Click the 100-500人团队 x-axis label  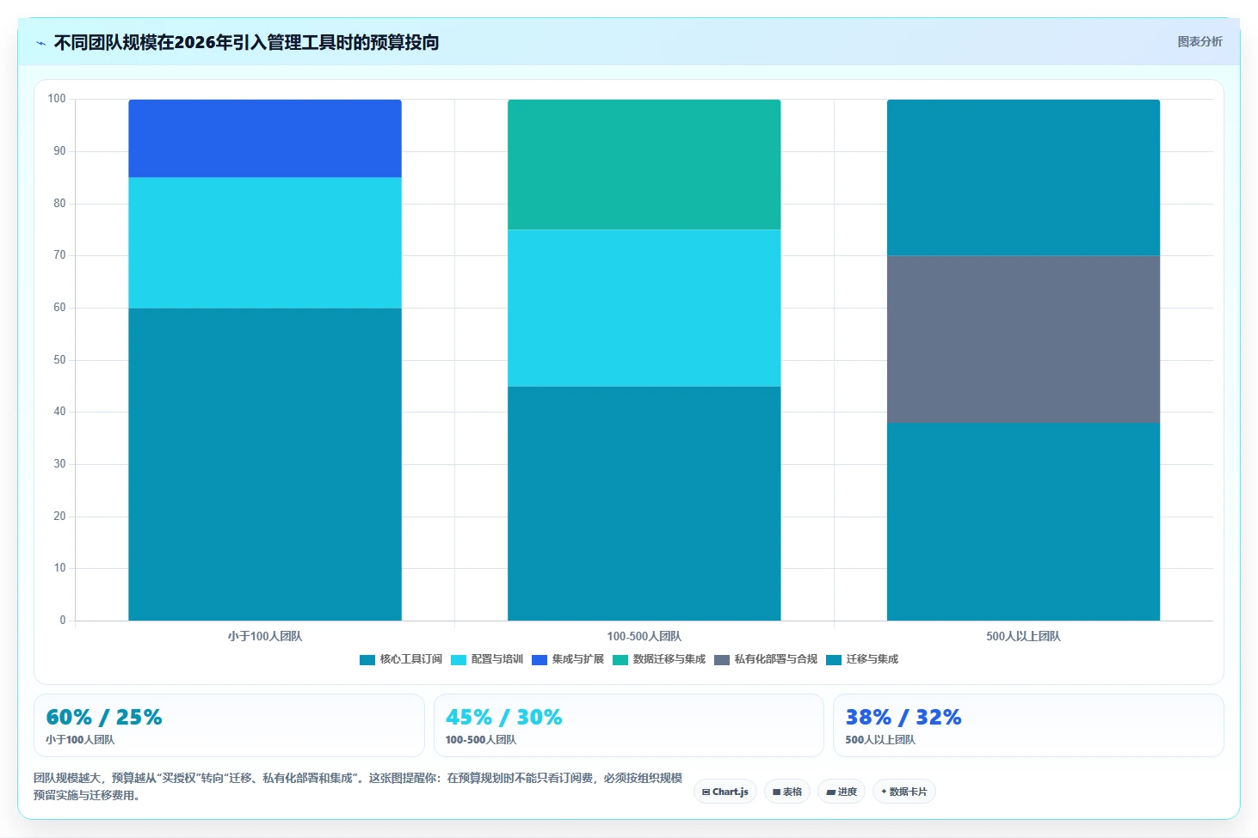click(644, 637)
